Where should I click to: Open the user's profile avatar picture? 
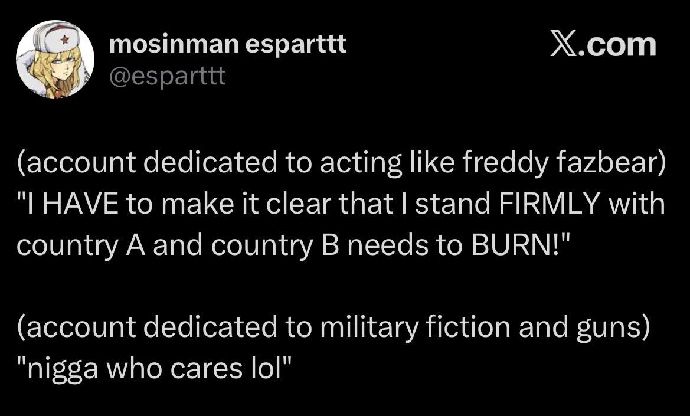pos(55,60)
